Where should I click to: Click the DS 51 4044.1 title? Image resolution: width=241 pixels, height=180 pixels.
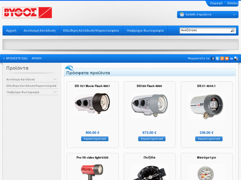pyautogui.click(x=207, y=86)
